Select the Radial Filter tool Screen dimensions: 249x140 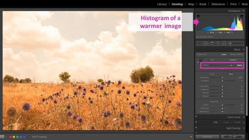coord(224,43)
